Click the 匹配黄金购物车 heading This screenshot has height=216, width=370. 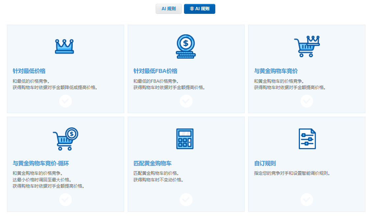point(152,163)
